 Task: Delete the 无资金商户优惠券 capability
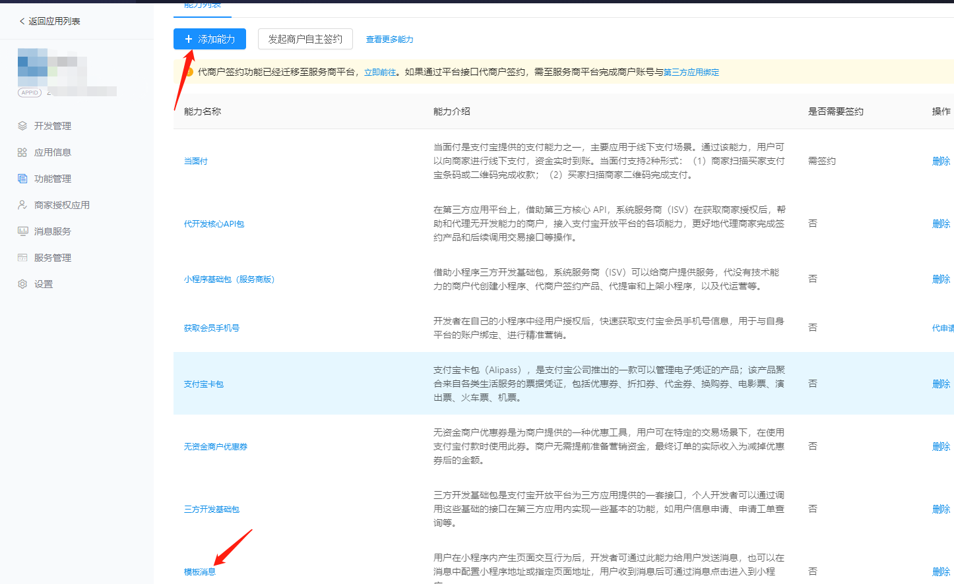click(x=941, y=446)
